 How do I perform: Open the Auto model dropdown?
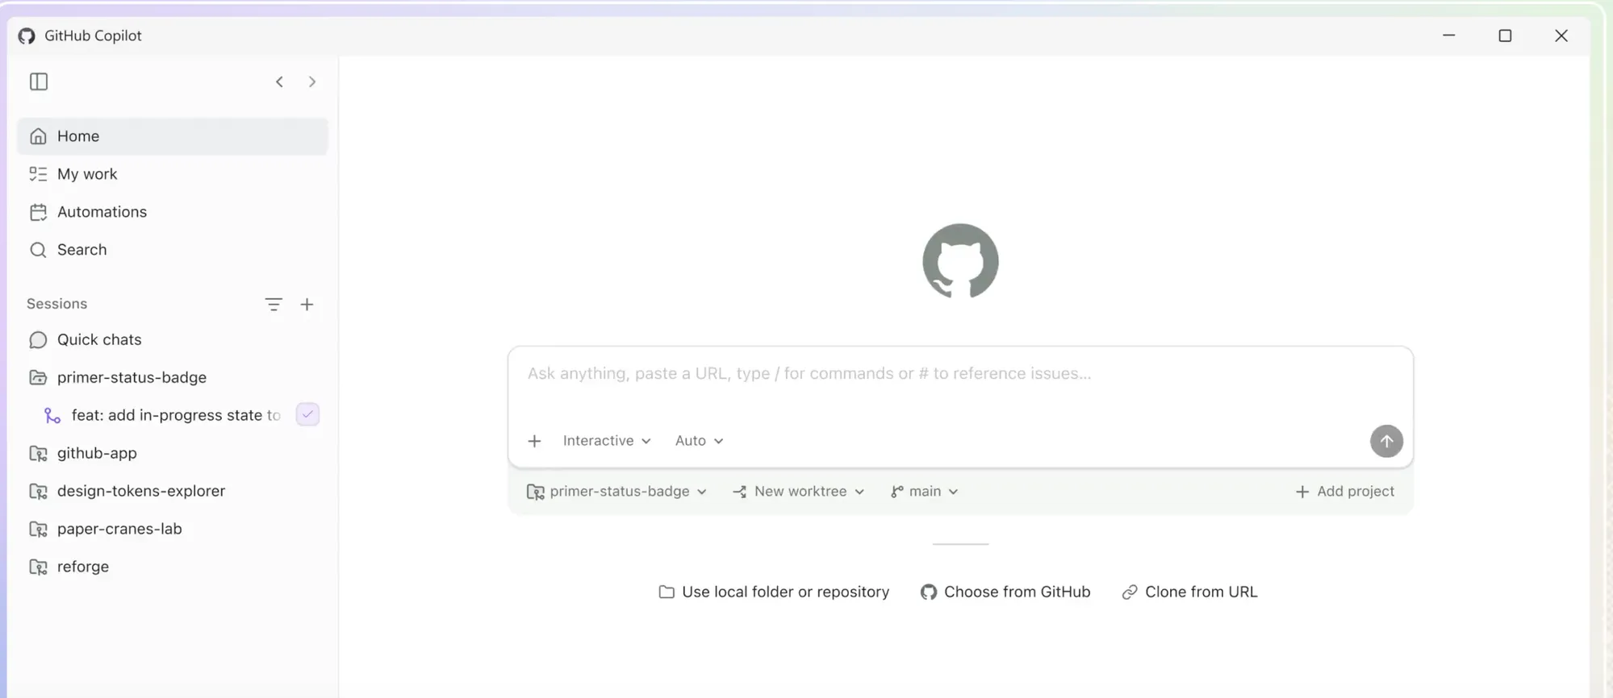point(699,441)
